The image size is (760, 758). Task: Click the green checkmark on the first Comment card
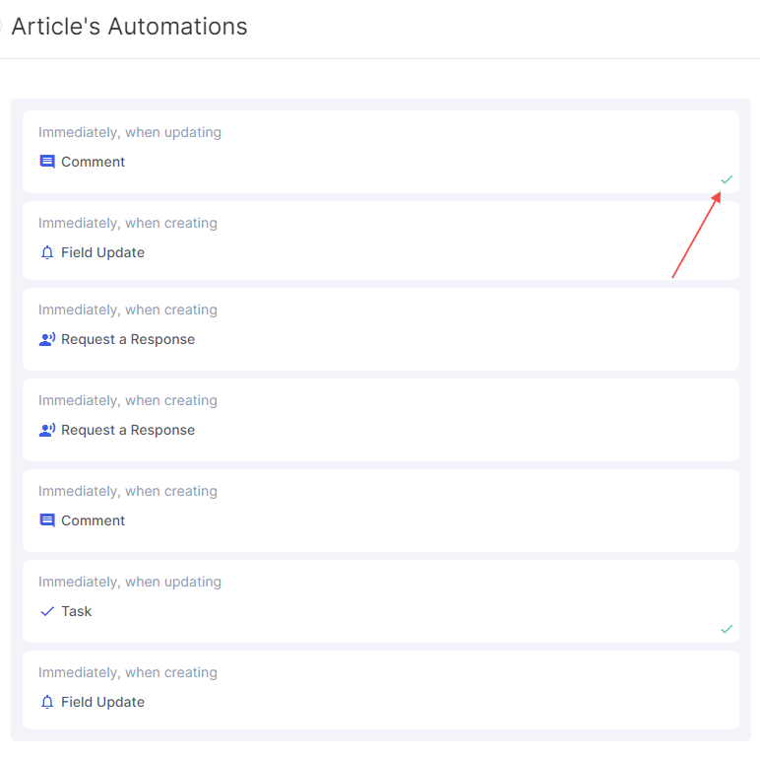click(727, 179)
